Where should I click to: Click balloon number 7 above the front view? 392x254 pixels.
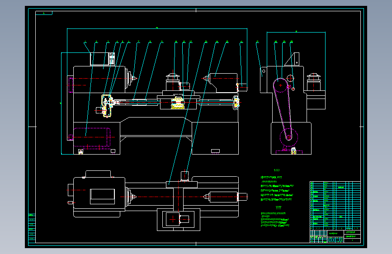pos(138,42)
